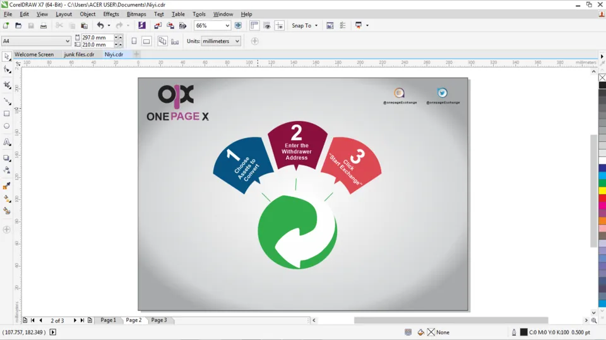
Task: Go to Page 3 tab
Action: pyautogui.click(x=159, y=320)
